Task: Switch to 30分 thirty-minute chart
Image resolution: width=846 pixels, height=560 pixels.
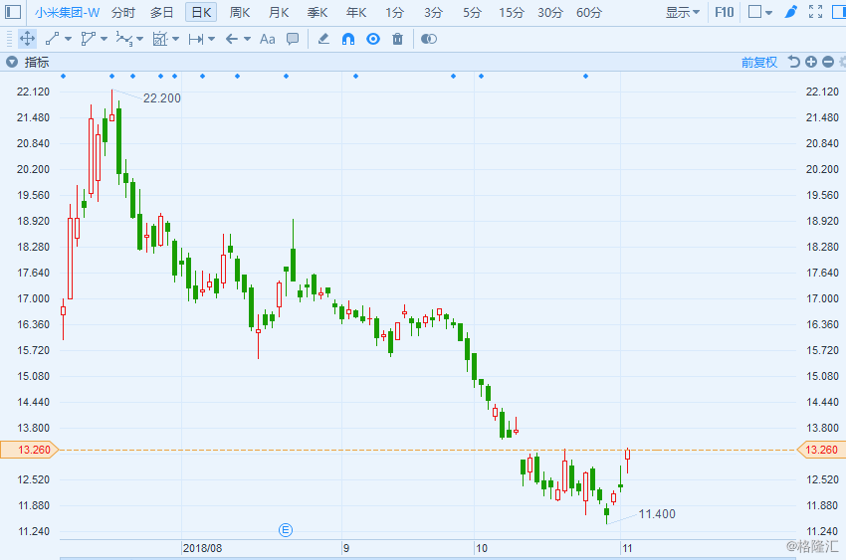Action: [550, 12]
